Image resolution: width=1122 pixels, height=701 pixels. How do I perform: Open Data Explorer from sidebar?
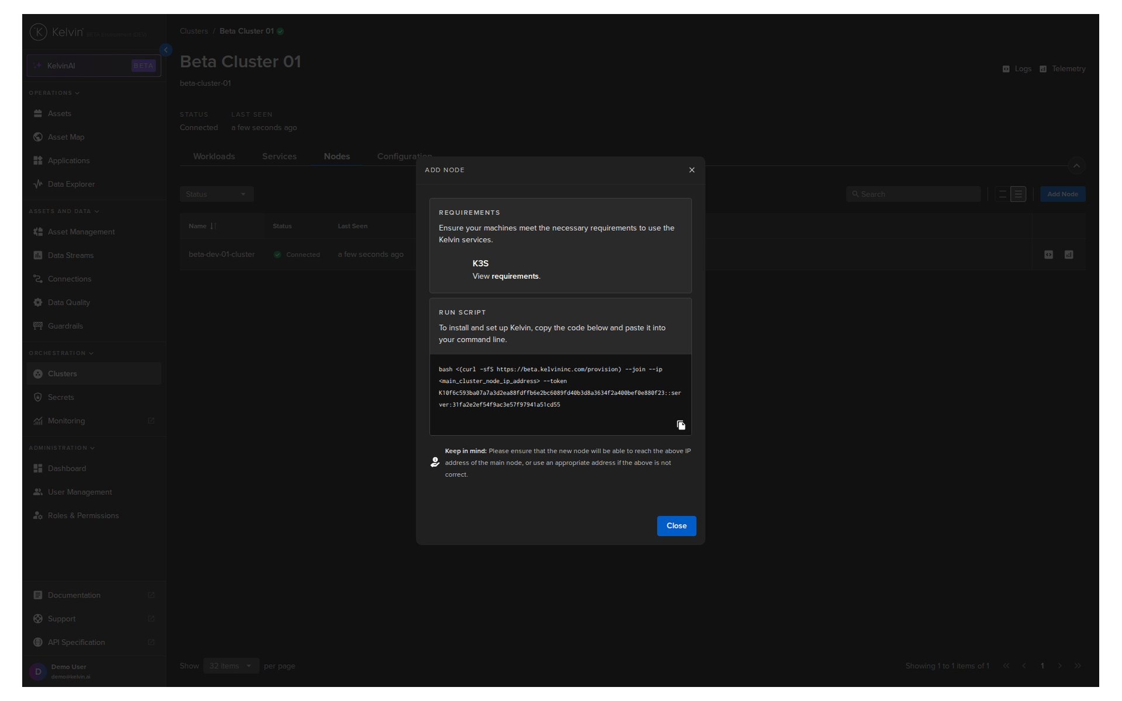click(x=71, y=184)
